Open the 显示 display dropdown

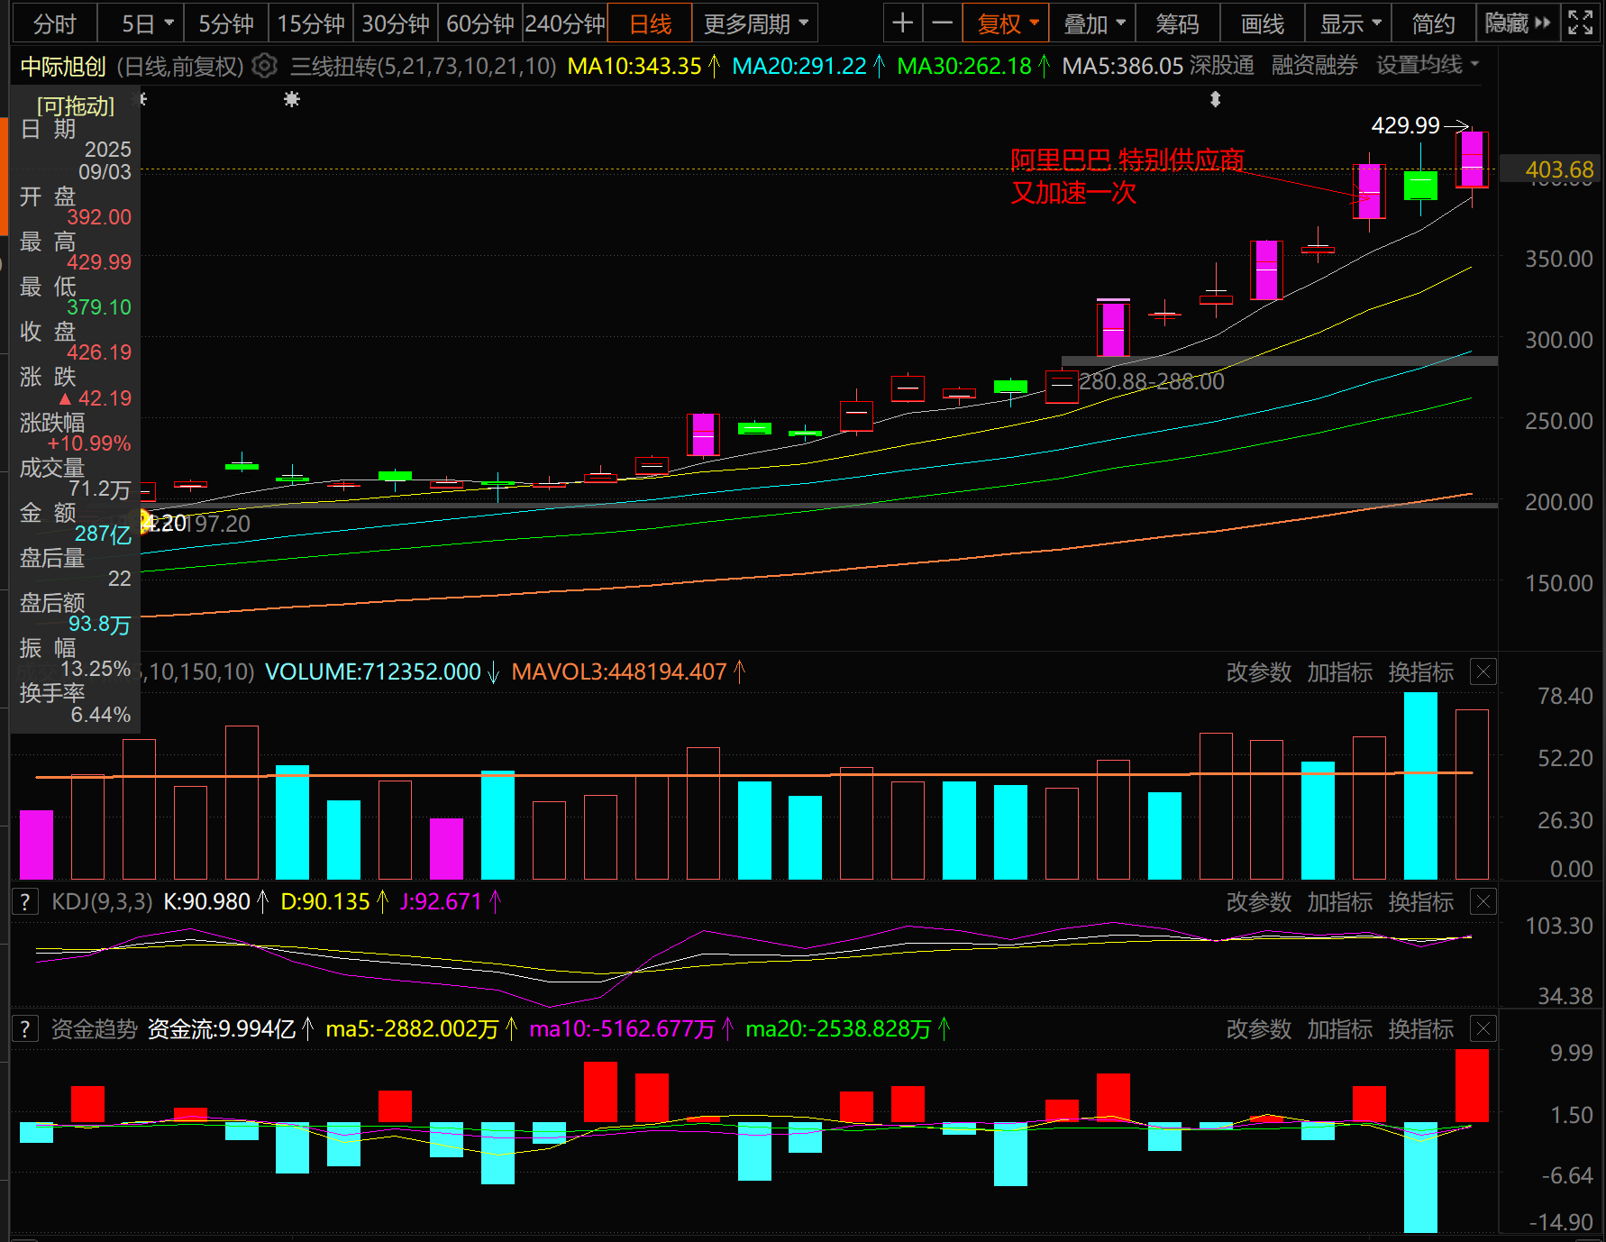point(1350,23)
